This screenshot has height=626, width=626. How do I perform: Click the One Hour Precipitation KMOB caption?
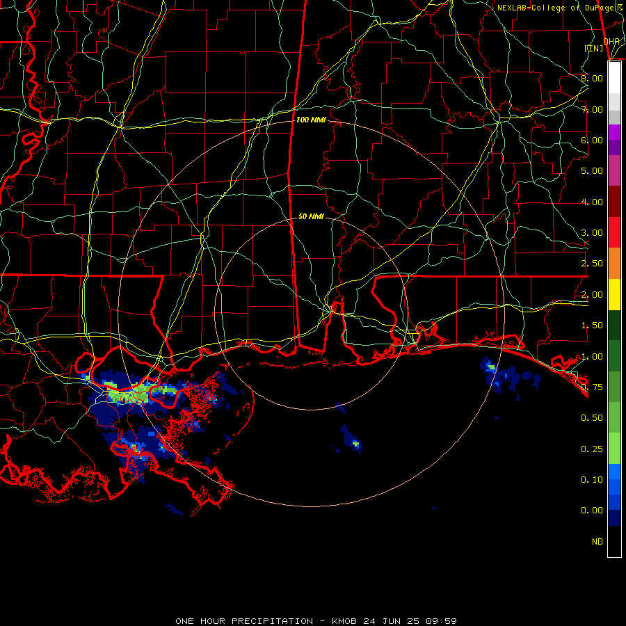316,621
